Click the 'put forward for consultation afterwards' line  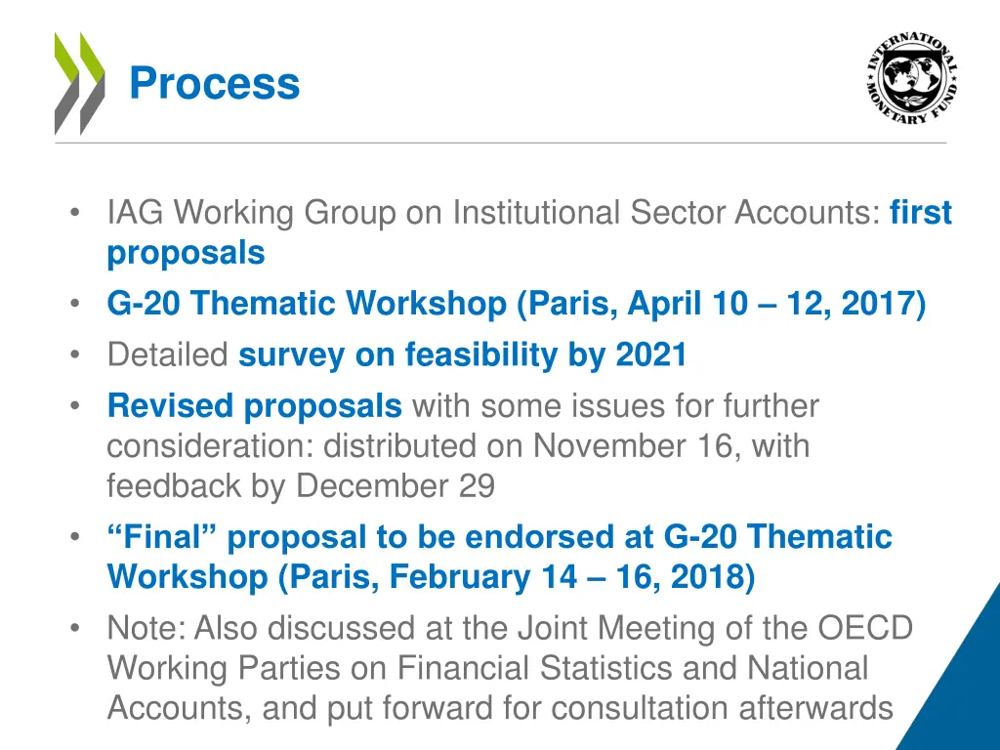[500, 708]
